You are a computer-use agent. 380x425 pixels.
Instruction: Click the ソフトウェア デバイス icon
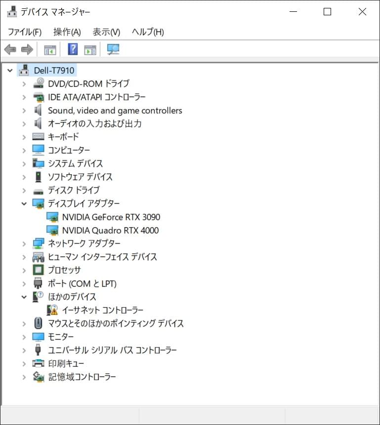click(38, 176)
